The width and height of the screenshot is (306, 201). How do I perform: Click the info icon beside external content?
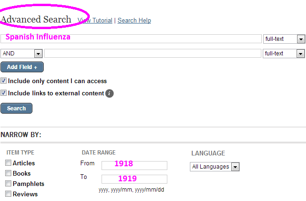pyautogui.click(x=110, y=93)
